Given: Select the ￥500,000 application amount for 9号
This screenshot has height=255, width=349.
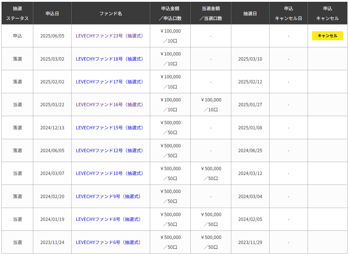Looking at the screenshot, I should pyautogui.click(x=170, y=191).
